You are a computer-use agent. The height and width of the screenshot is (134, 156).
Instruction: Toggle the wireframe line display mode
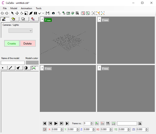[x=11, y=68]
